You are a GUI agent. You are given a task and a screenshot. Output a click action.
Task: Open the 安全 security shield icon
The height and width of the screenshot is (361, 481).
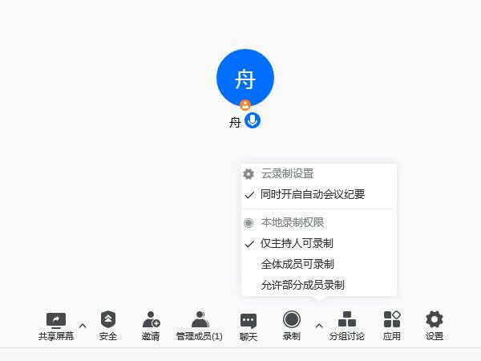click(x=108, y=319)
